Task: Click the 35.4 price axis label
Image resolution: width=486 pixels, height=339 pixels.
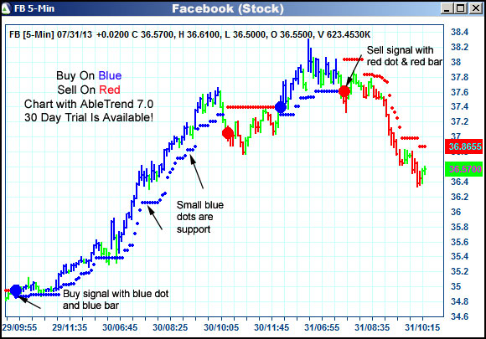Action: (459, 256)
